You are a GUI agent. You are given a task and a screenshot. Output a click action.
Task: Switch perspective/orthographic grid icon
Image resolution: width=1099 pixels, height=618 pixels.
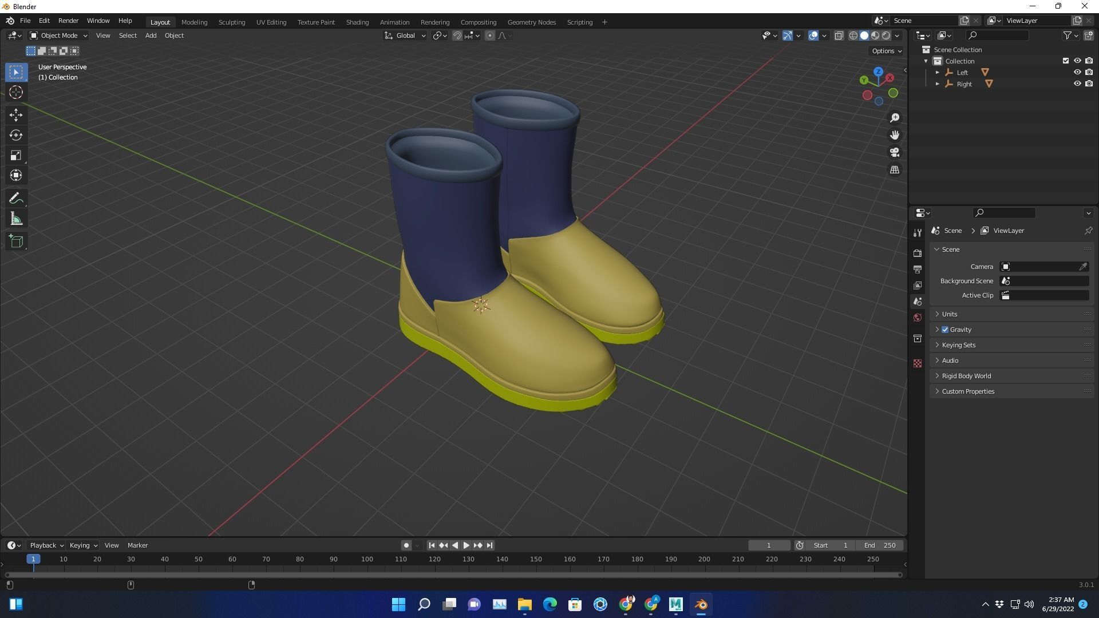(x=895, y=170)
